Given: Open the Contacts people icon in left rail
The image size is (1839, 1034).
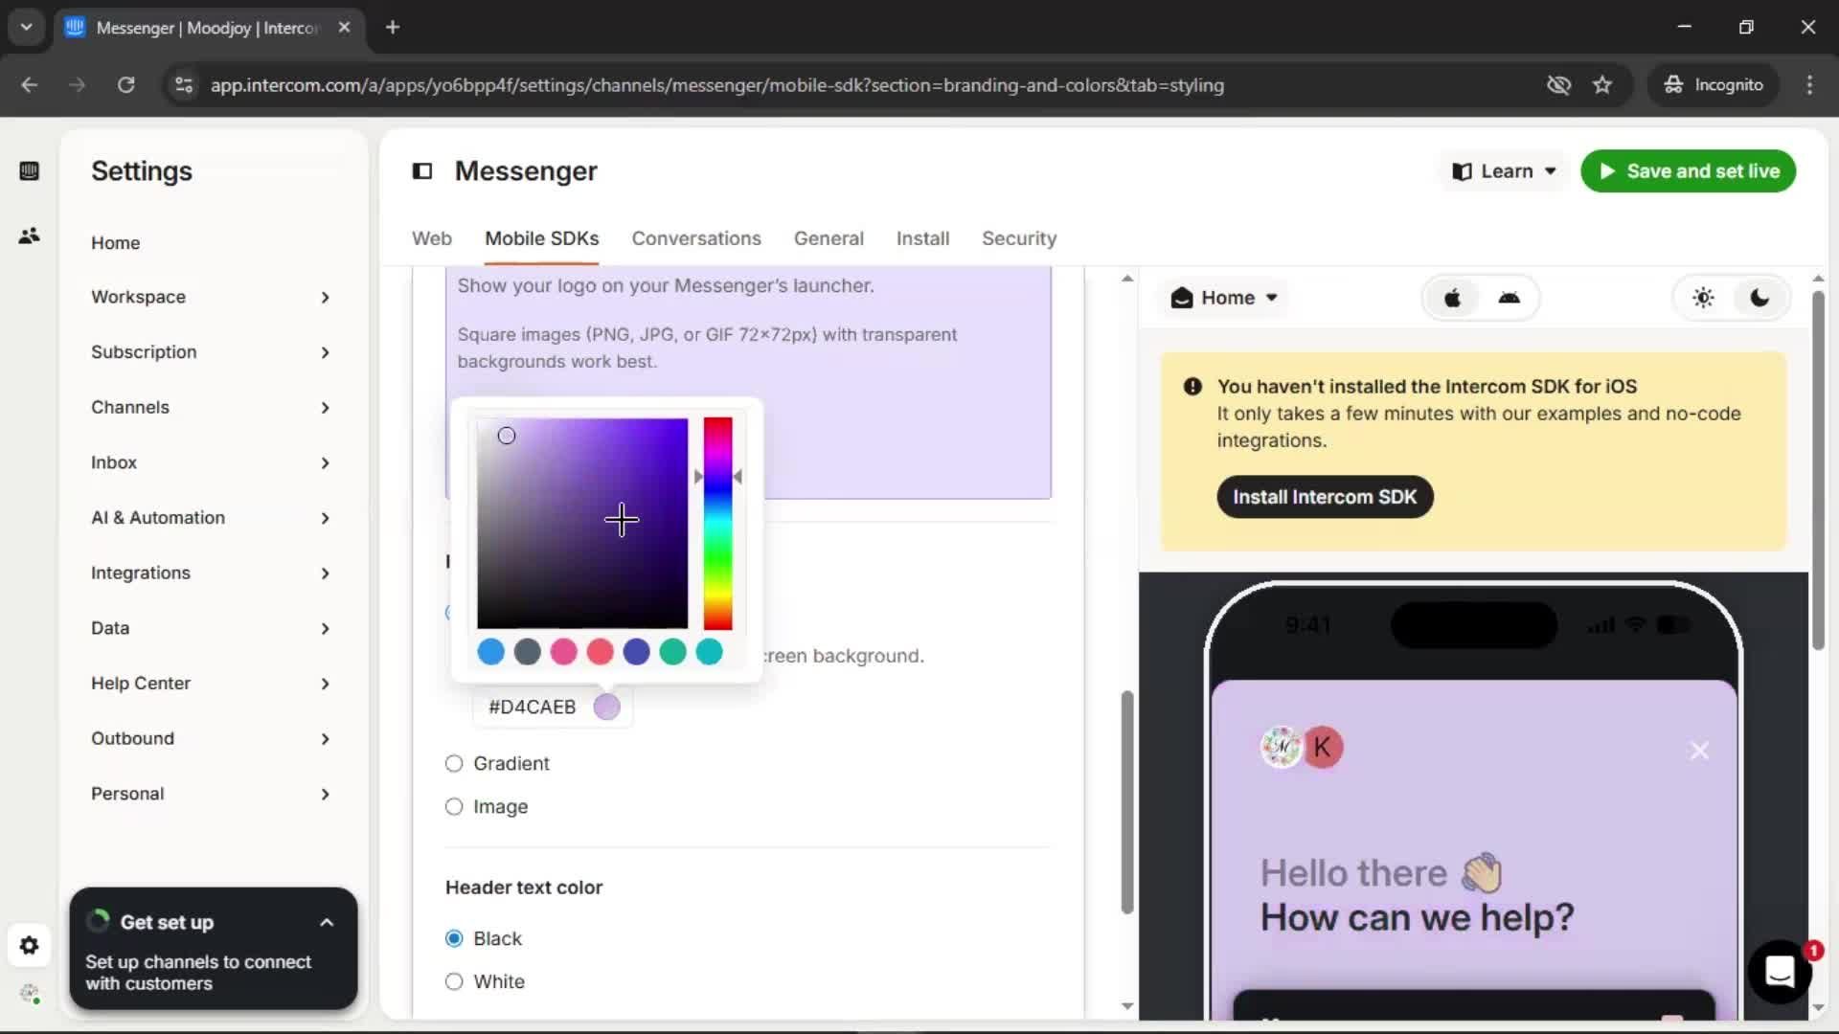Looking at the screenshot, I should 29,236.
